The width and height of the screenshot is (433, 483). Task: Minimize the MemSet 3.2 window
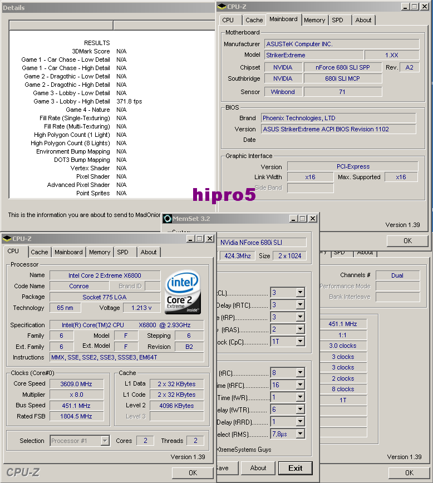pos(293,219)
